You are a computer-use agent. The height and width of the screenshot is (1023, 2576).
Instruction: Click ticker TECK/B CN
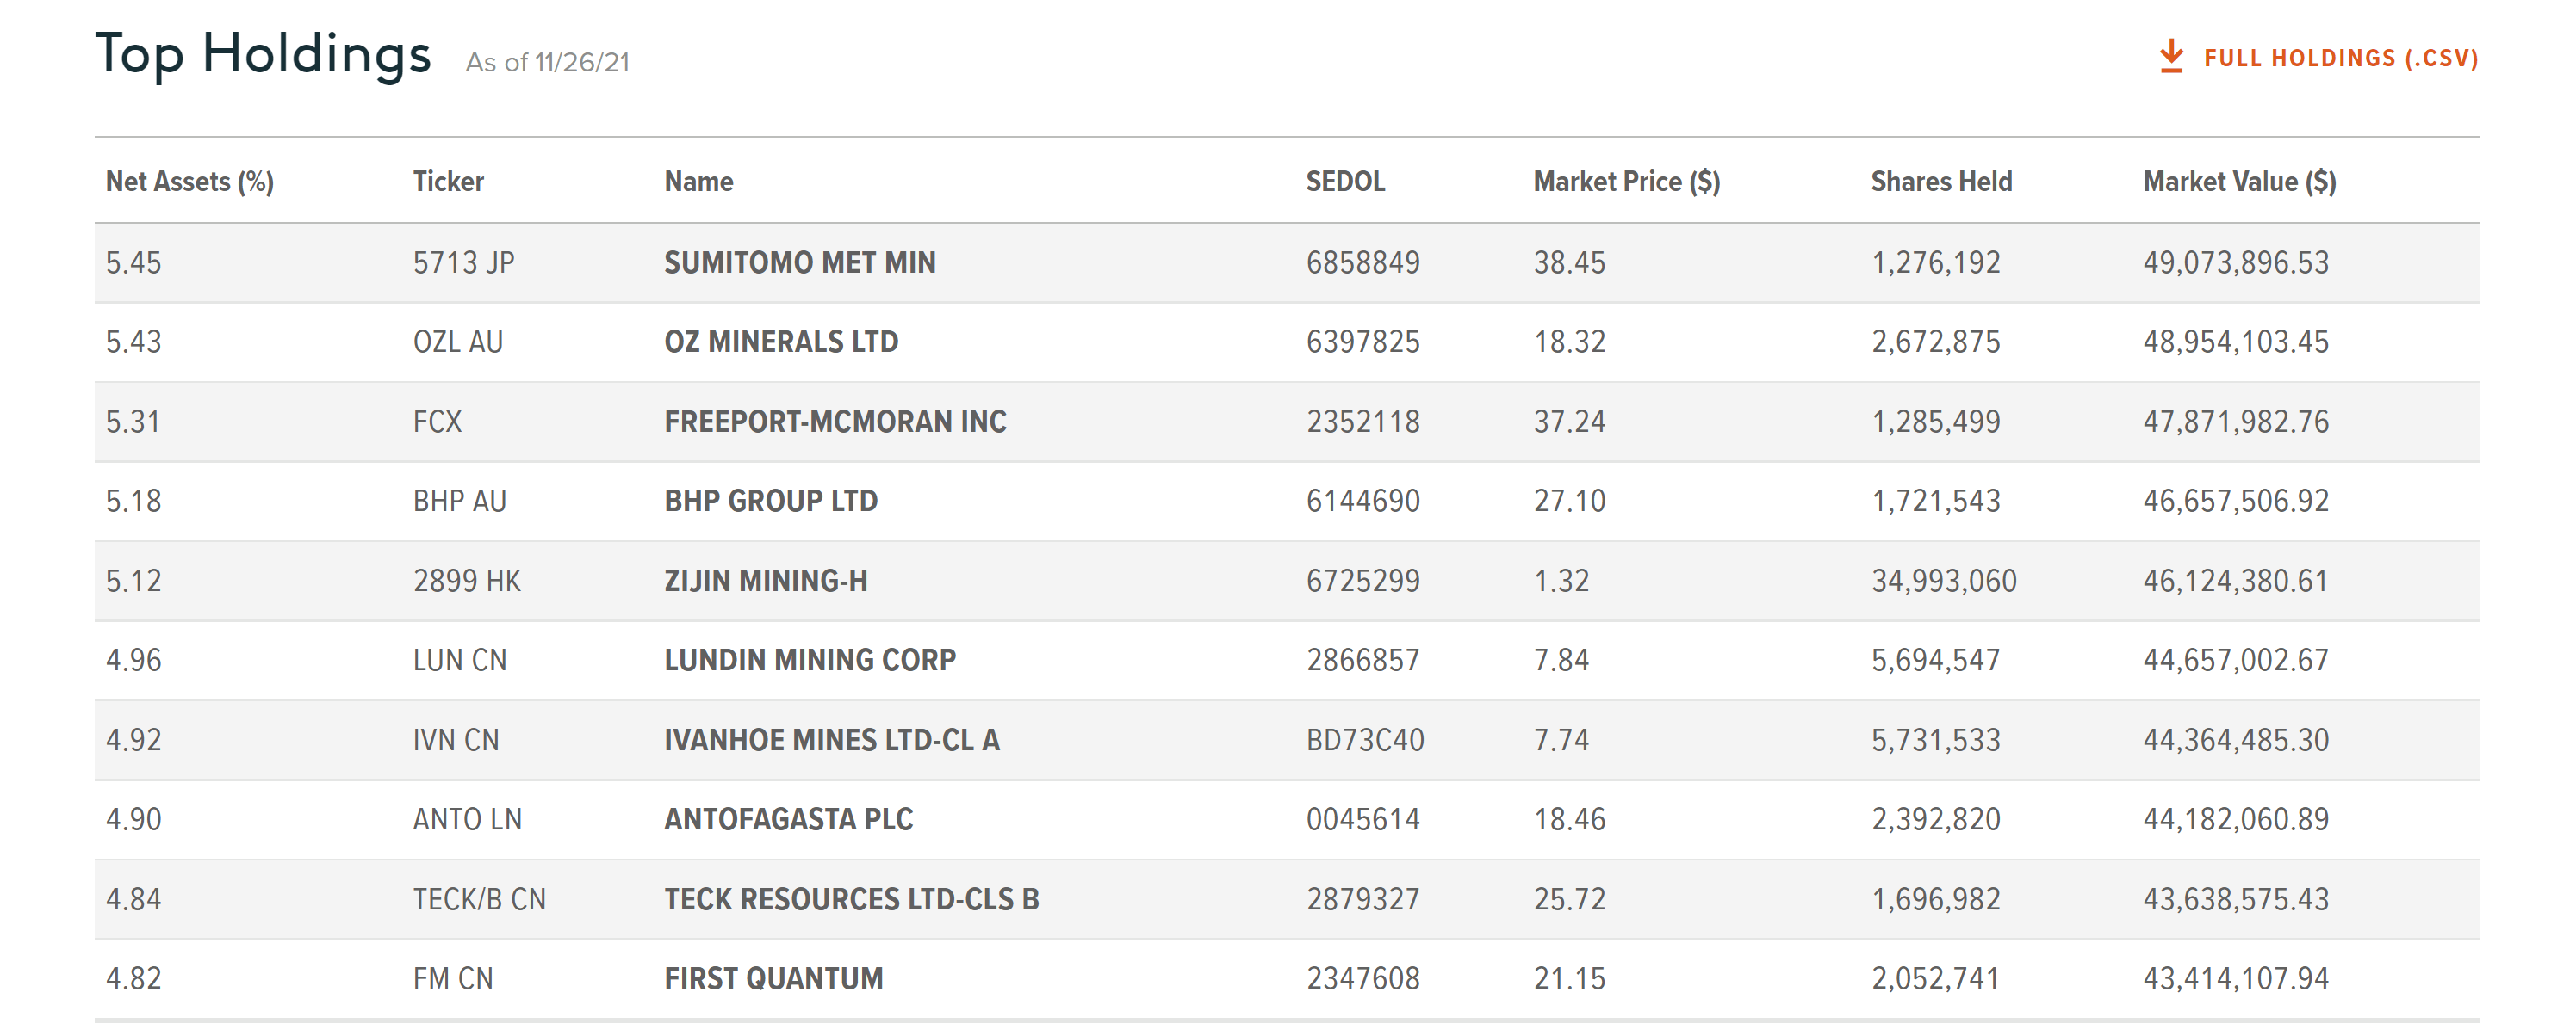click(479, 898)
